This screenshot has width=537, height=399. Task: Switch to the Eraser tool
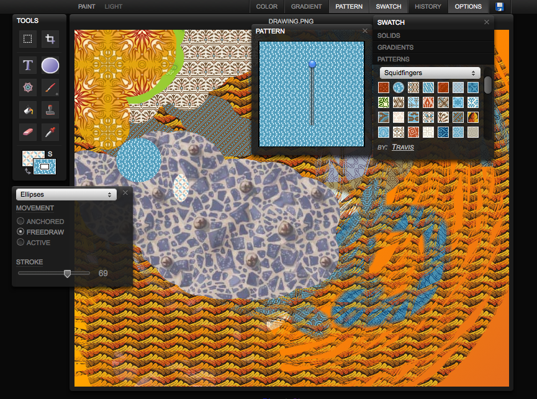(x=28, y=132)
